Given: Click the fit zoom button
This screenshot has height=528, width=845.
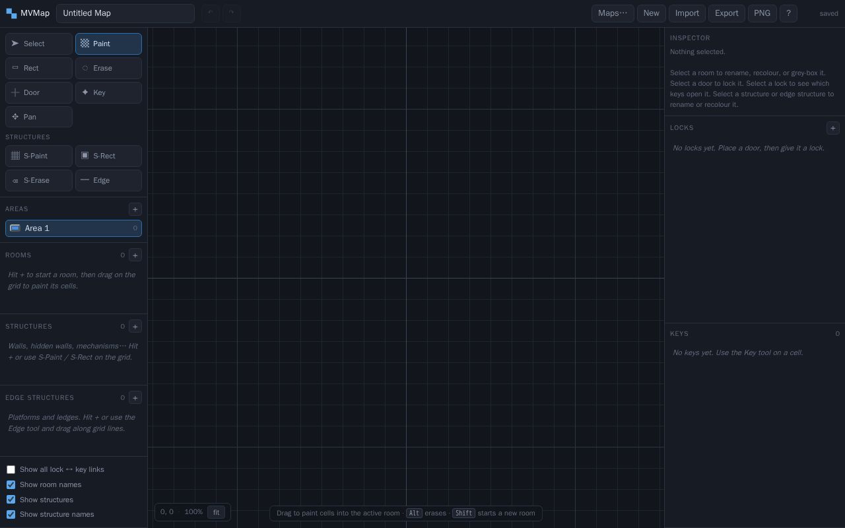Looking at the screenshot, I should pos(216,512).
